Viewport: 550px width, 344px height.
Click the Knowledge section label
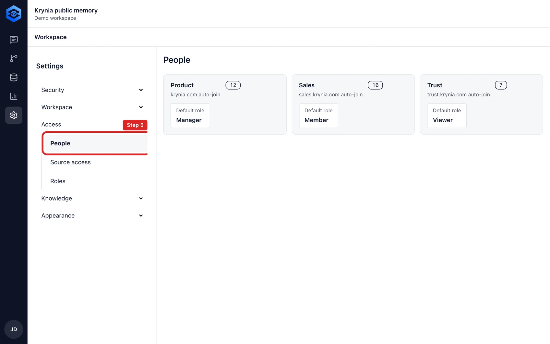pyautogui.click(x=57, y=198)
